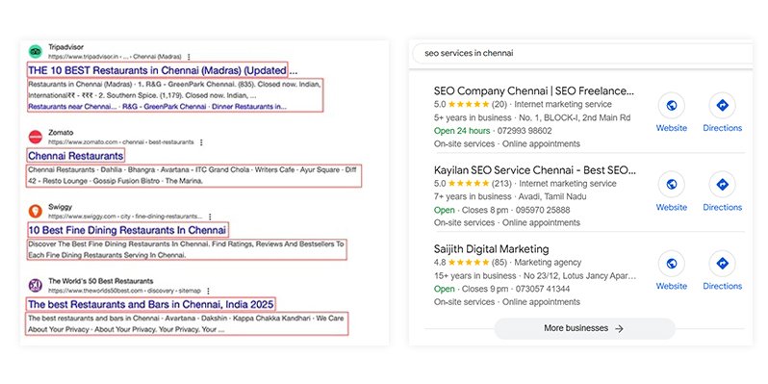Click the 'Website' label for Kayilan SEO Service
This screenshot has width=768, height=384.
coord(672,207)
